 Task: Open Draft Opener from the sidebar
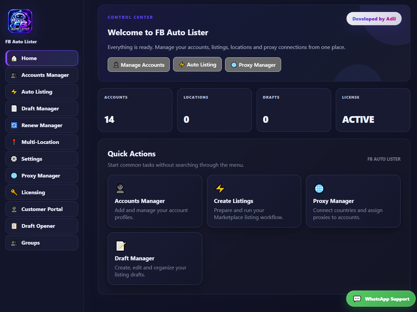(42, 226)
